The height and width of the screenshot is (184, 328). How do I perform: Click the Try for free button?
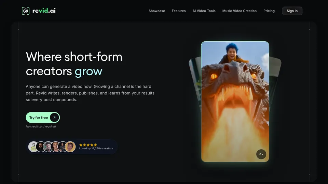coord(43,118)
